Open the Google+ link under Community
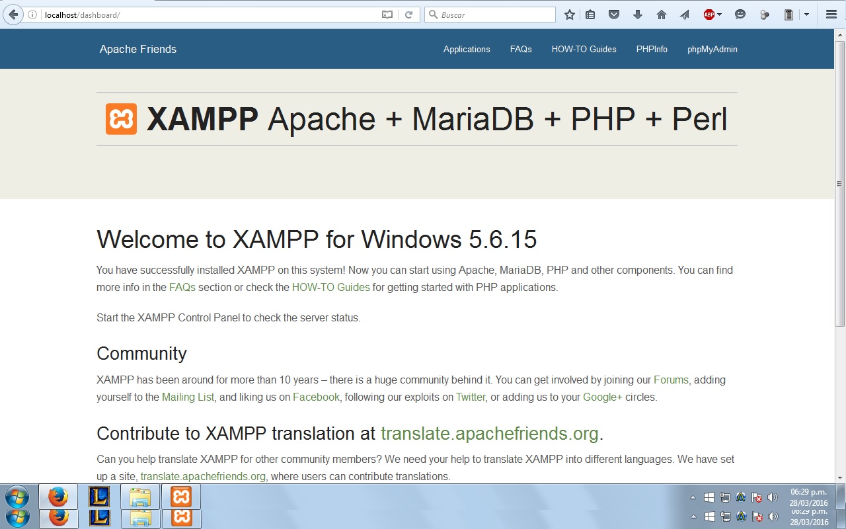The image size is (846, 529). pos(603,397)
